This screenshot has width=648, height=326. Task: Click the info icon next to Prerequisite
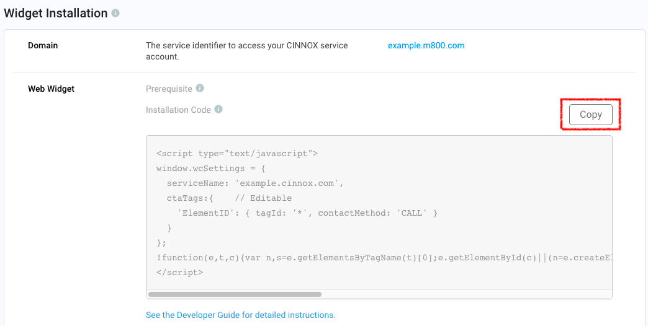tap(200, 88)
